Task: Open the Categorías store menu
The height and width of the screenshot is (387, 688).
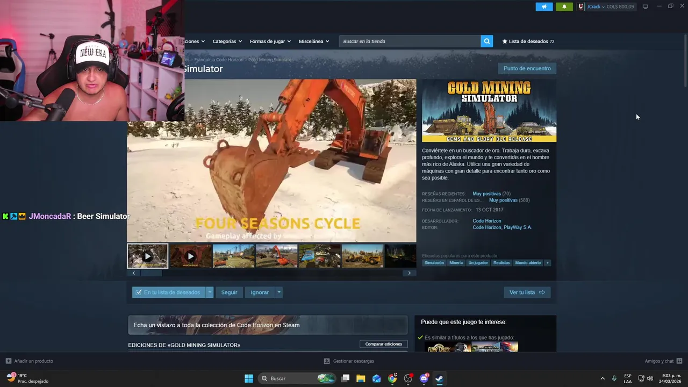Action: tap(227, 41)
